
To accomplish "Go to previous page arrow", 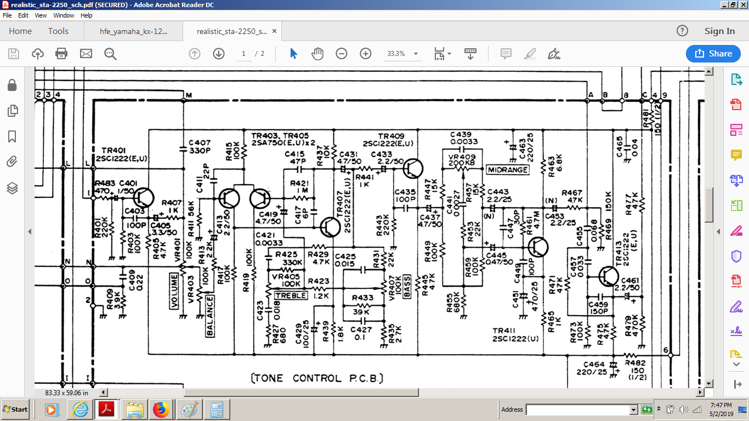I will click(x=195, y=54).
